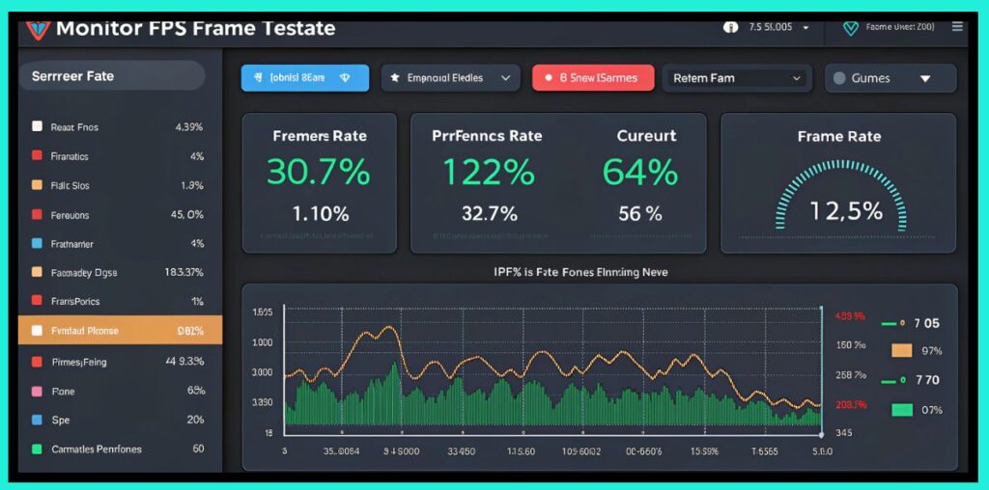This screenshot has height=490, width=989.
Task: Toggle the Carmatles Penrfones green checkbox
Action: point(37,449)
